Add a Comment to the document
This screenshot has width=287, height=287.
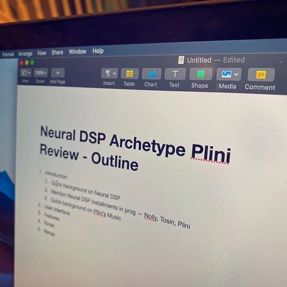pos(261,75)
